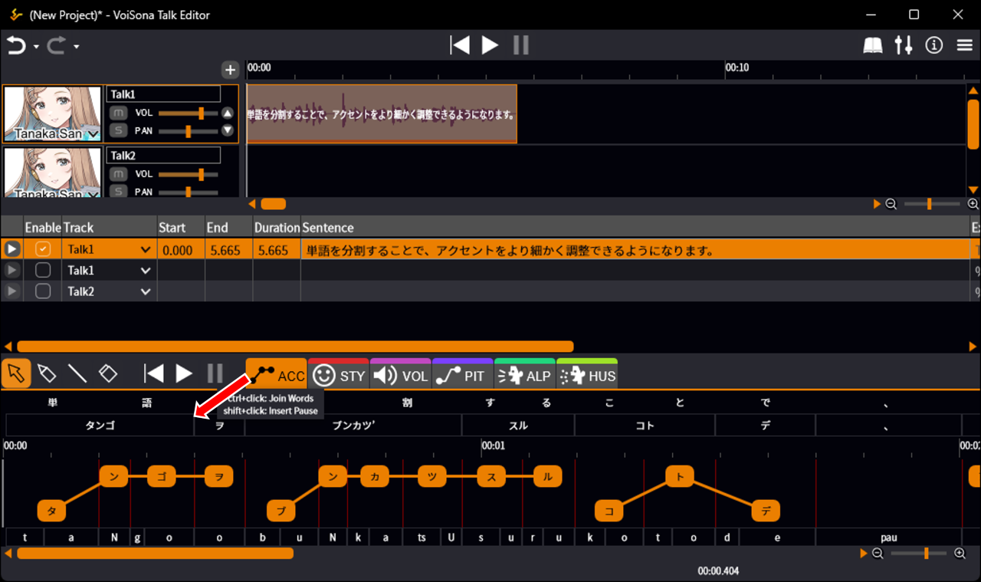This screenshot has height=582, width=981.
Task: Add a new track with plus button
Action: 230,70
